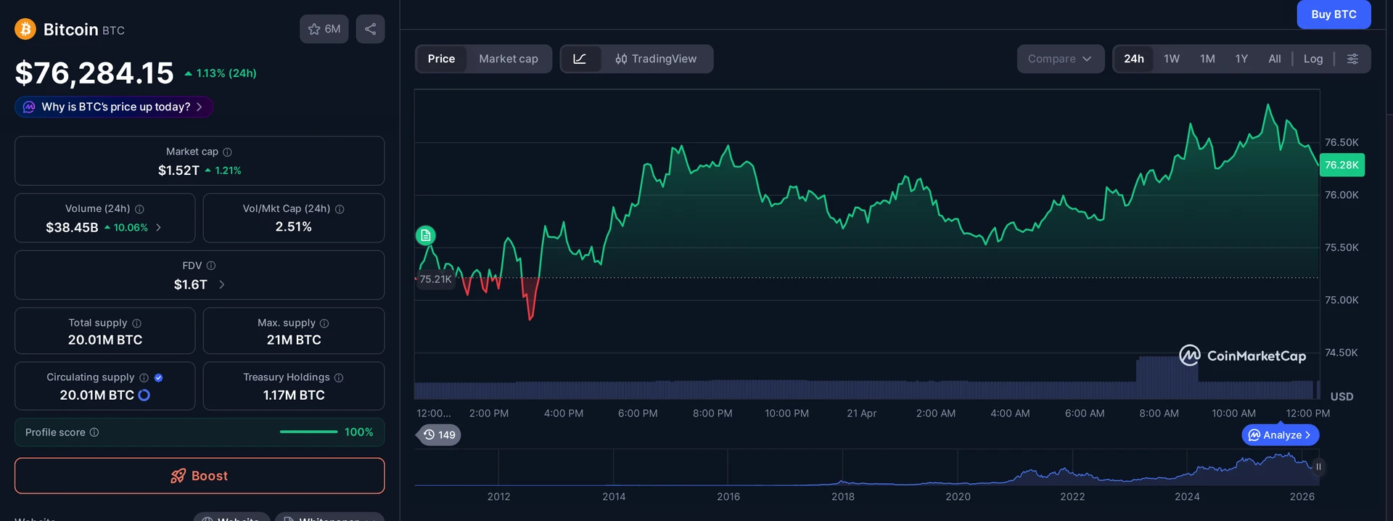The height and width of the screenshot is (521, 1393).
Task: Click the Vol/Mkt Cap info icon
Action: pos(340,209)
